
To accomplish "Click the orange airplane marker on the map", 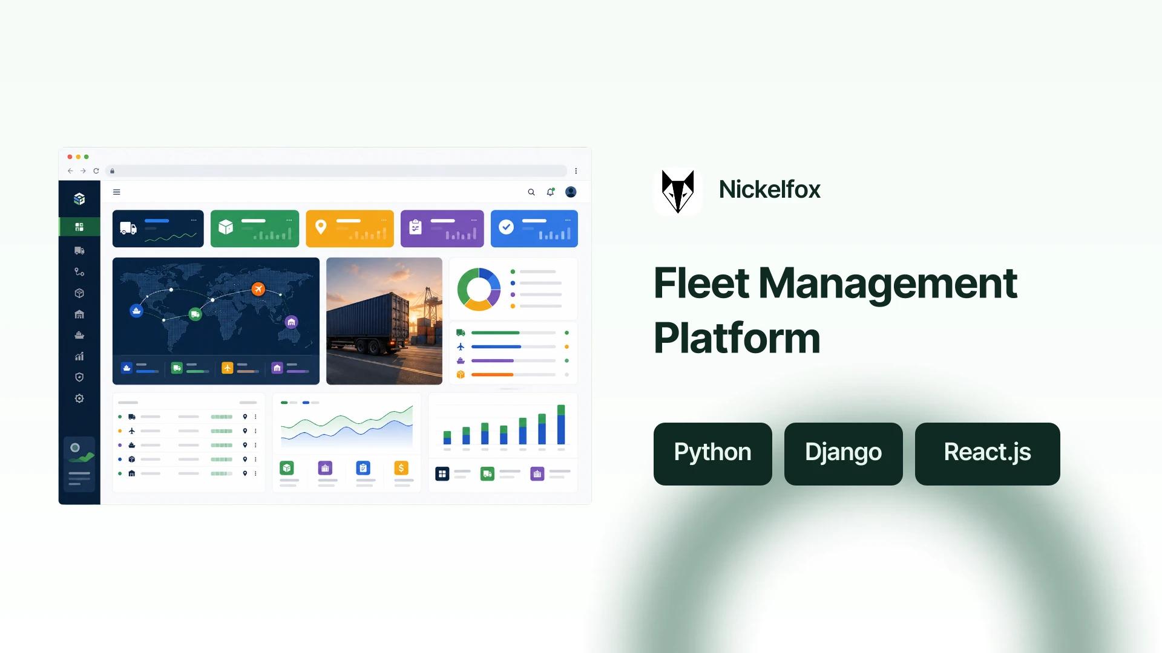I will click(x=258, y=289).
